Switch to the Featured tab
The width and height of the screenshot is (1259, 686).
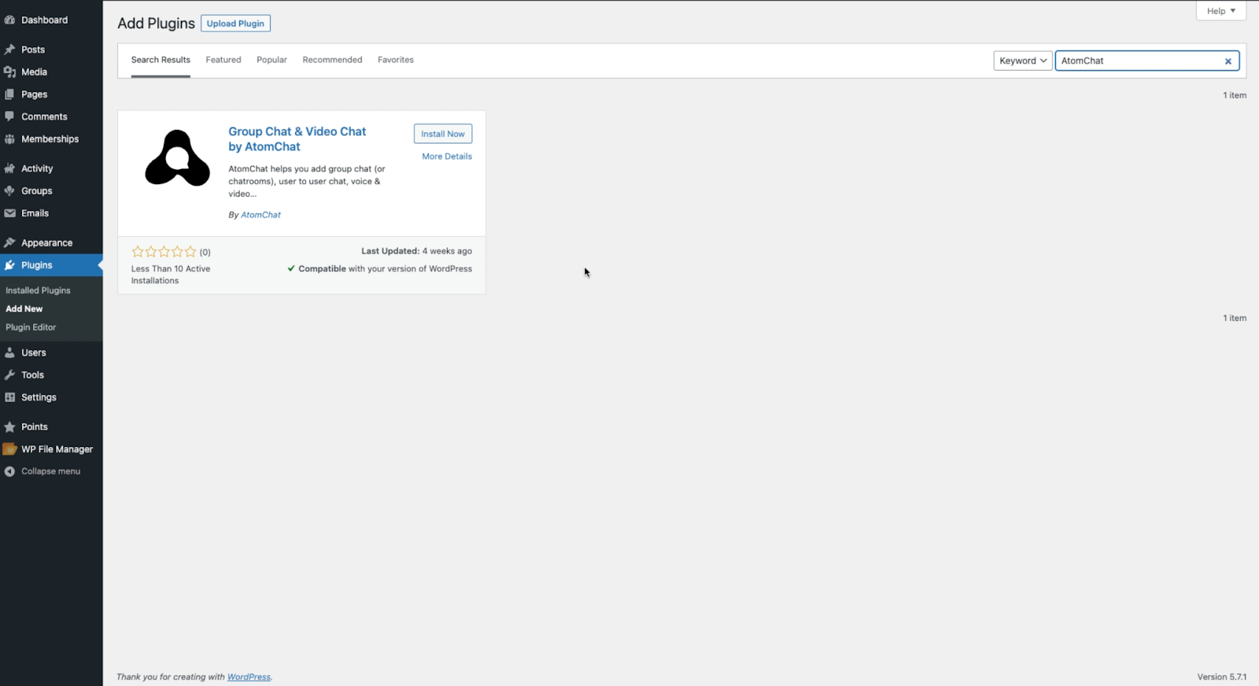tap(223, 60)
